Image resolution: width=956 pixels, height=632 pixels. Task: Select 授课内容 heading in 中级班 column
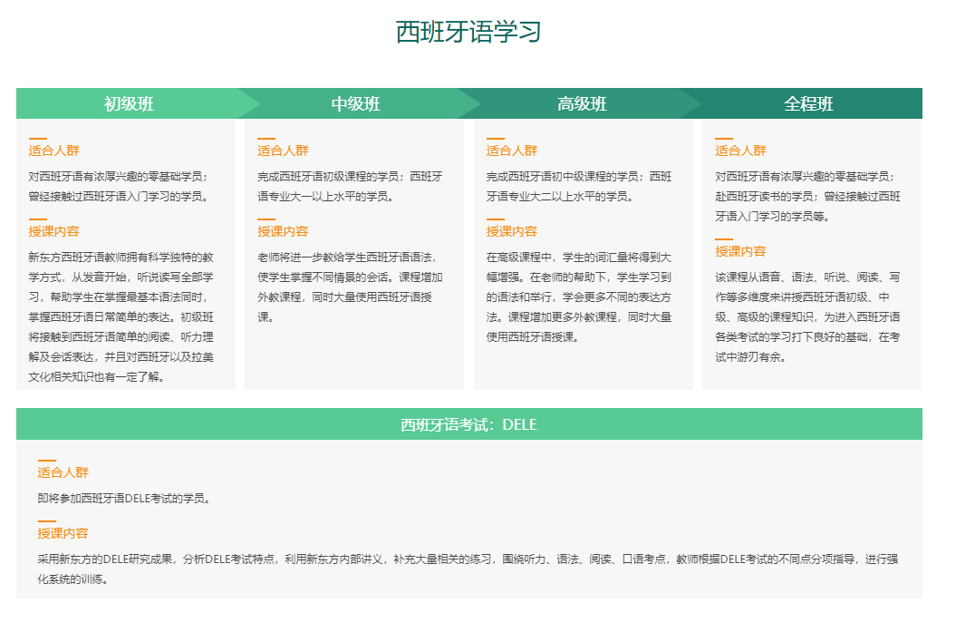[283, 231]
